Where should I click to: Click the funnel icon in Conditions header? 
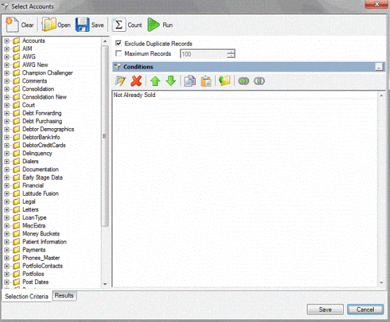click(118, 67)
